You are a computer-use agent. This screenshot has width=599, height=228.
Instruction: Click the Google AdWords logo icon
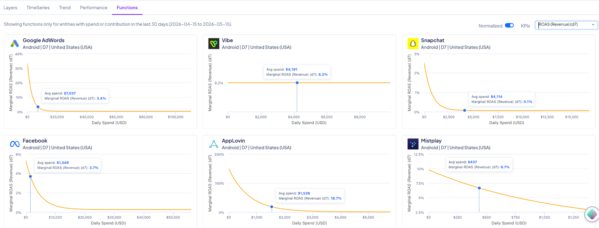pos(15,44)
